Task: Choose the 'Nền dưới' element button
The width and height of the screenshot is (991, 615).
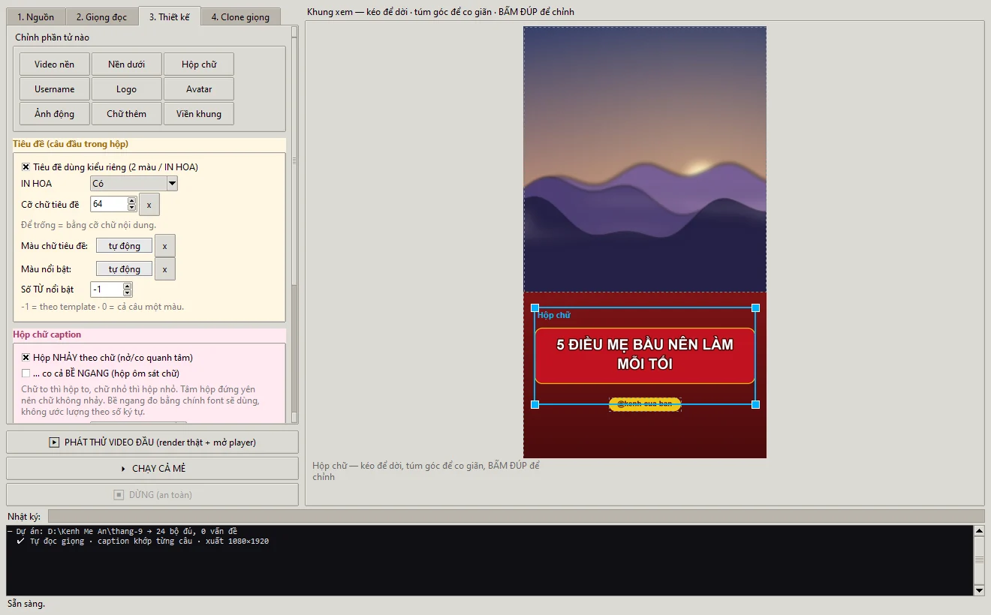Action: (126, 64)
